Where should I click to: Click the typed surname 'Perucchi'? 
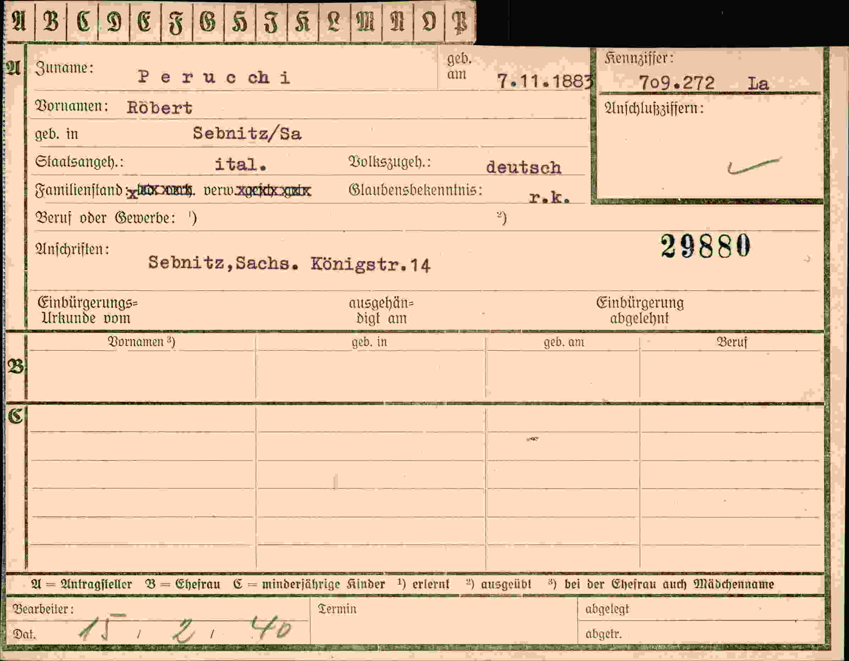point(214,77)
